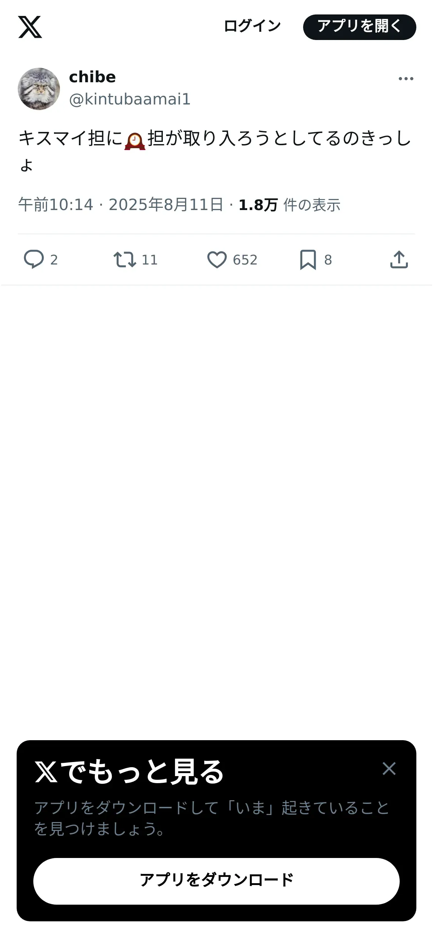Image resolution: width=433 pixels, height=938 pixels.
Task: Click the repost count 11
Action: pos(150,260)
